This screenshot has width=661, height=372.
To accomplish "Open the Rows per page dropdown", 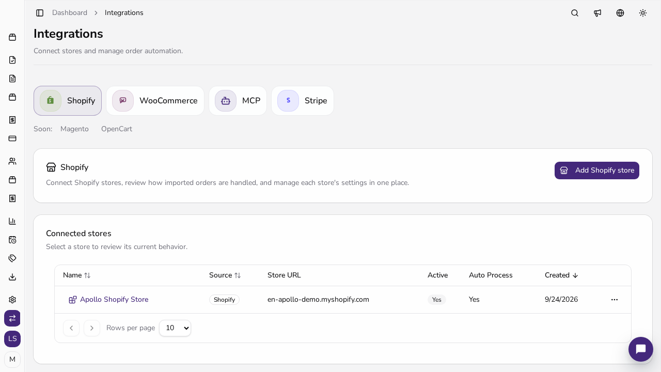I will 175,328.
